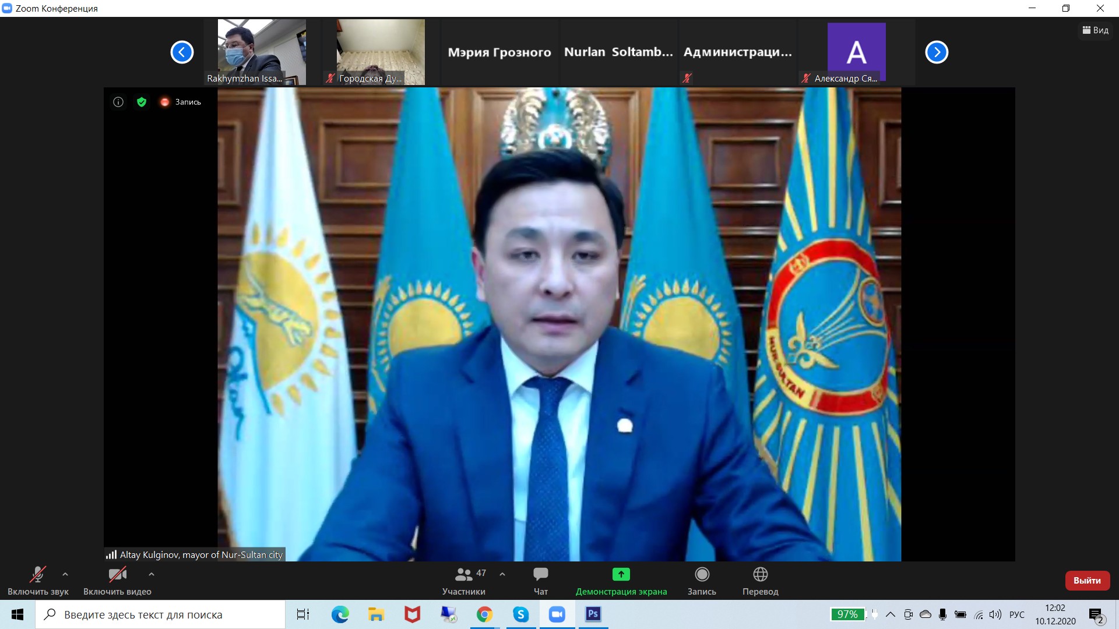Open Skype from taskbar
The image size is (1119, 629).
click(x=520, y=614)
